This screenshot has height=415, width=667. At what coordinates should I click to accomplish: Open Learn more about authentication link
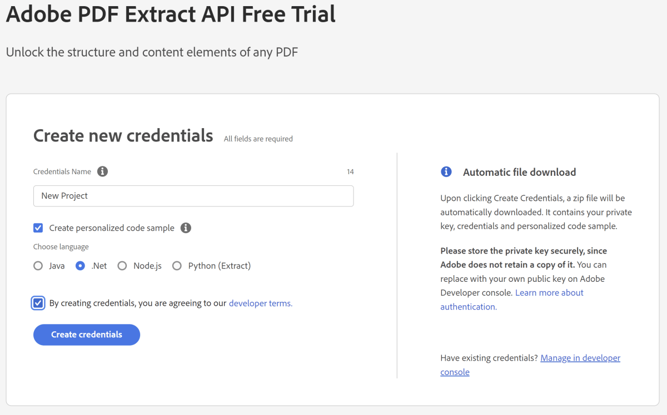point(512,300)
